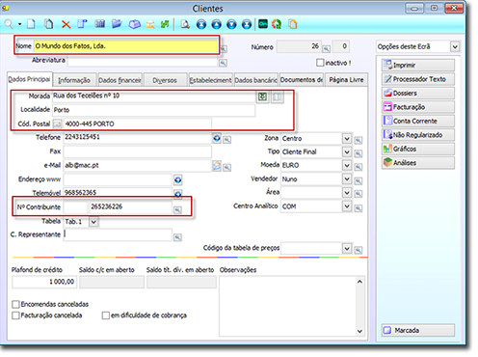The height and width of the screenshot is (357, 478).
Task: Click the blue dial icon beside Telefone
Action: 217,138
